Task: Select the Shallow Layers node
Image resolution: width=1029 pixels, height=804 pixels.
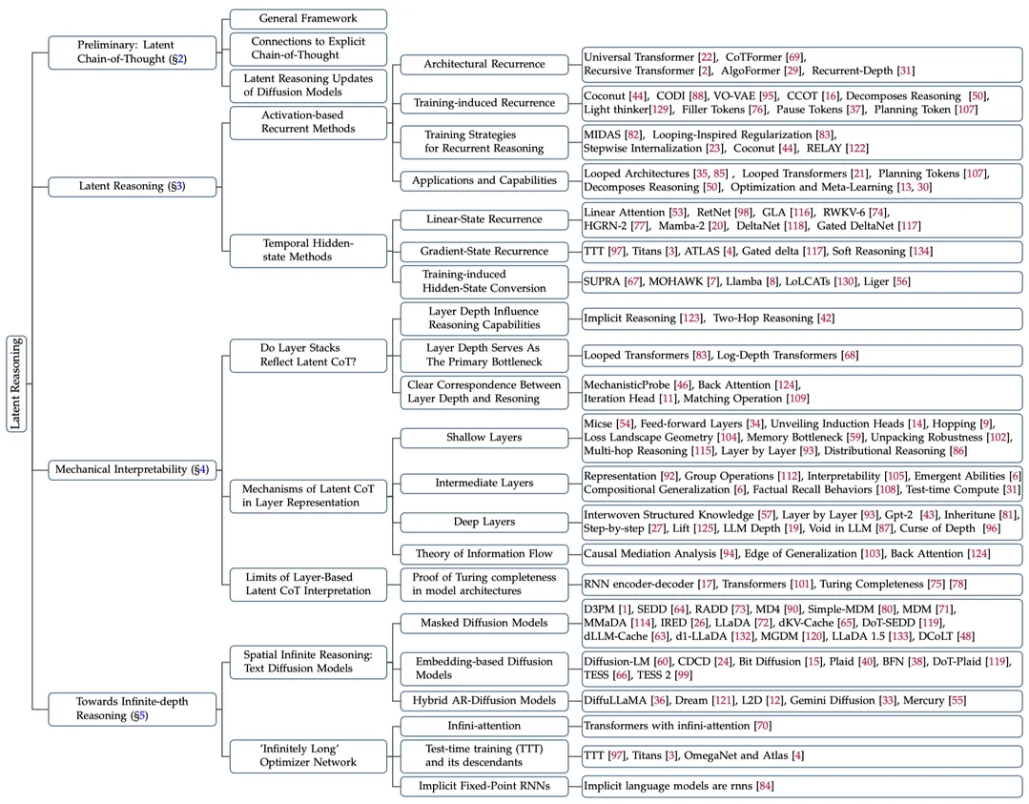Action: pos(484,438)
